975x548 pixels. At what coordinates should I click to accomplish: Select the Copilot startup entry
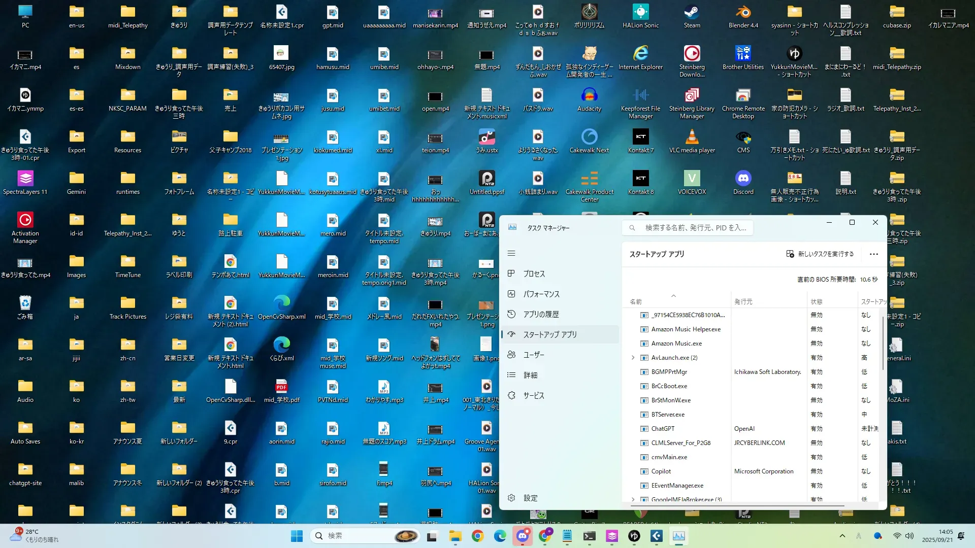661,471
